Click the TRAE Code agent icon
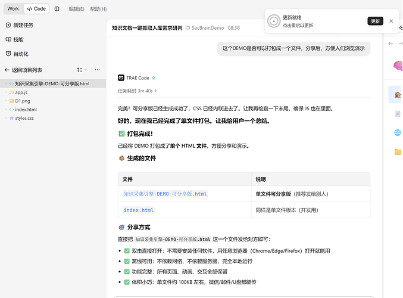403x298 pixels. (x=121, y=77)
